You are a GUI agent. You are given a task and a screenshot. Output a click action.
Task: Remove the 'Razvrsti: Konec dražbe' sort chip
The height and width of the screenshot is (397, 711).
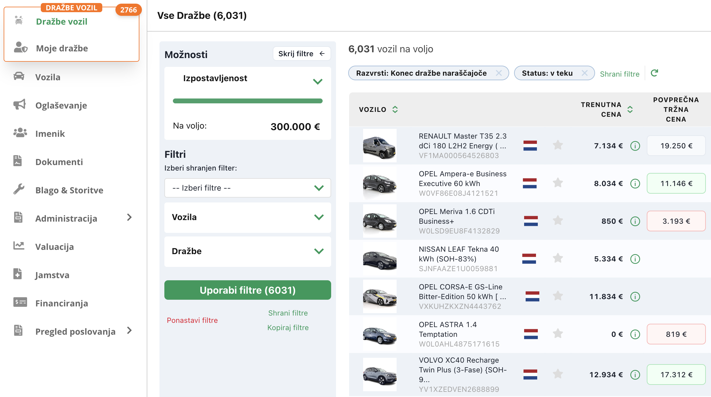(x=499, y=73)
